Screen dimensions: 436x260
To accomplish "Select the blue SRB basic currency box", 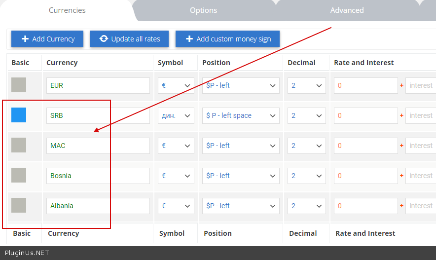I will (19, 115).
